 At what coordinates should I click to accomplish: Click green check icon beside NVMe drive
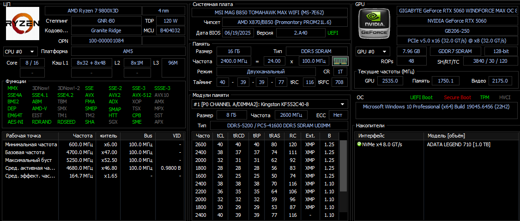359,144
